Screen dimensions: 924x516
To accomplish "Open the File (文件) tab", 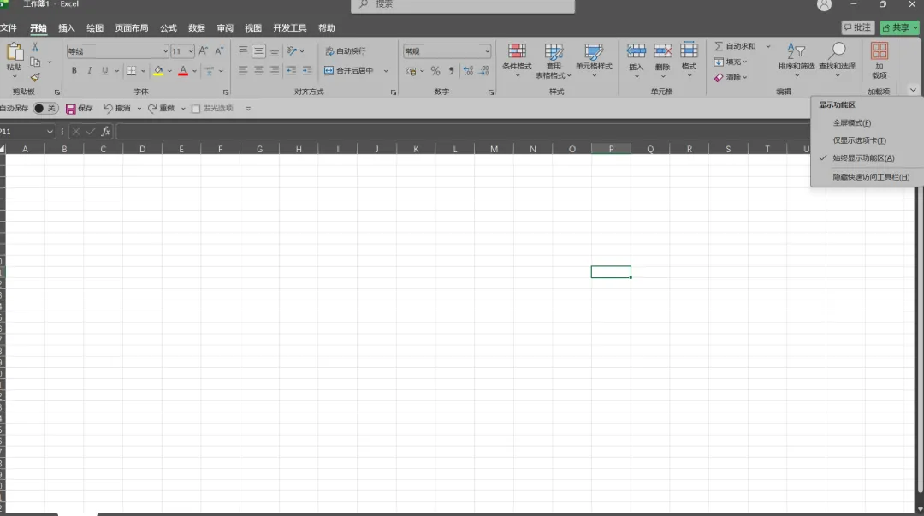I will [9, 27].
